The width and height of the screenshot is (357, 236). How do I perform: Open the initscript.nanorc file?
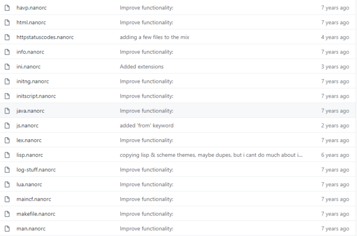pyautogui.click(x=36, y=96)
